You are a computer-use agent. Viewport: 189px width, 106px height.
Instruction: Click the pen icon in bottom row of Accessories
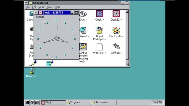click(33, 63)
